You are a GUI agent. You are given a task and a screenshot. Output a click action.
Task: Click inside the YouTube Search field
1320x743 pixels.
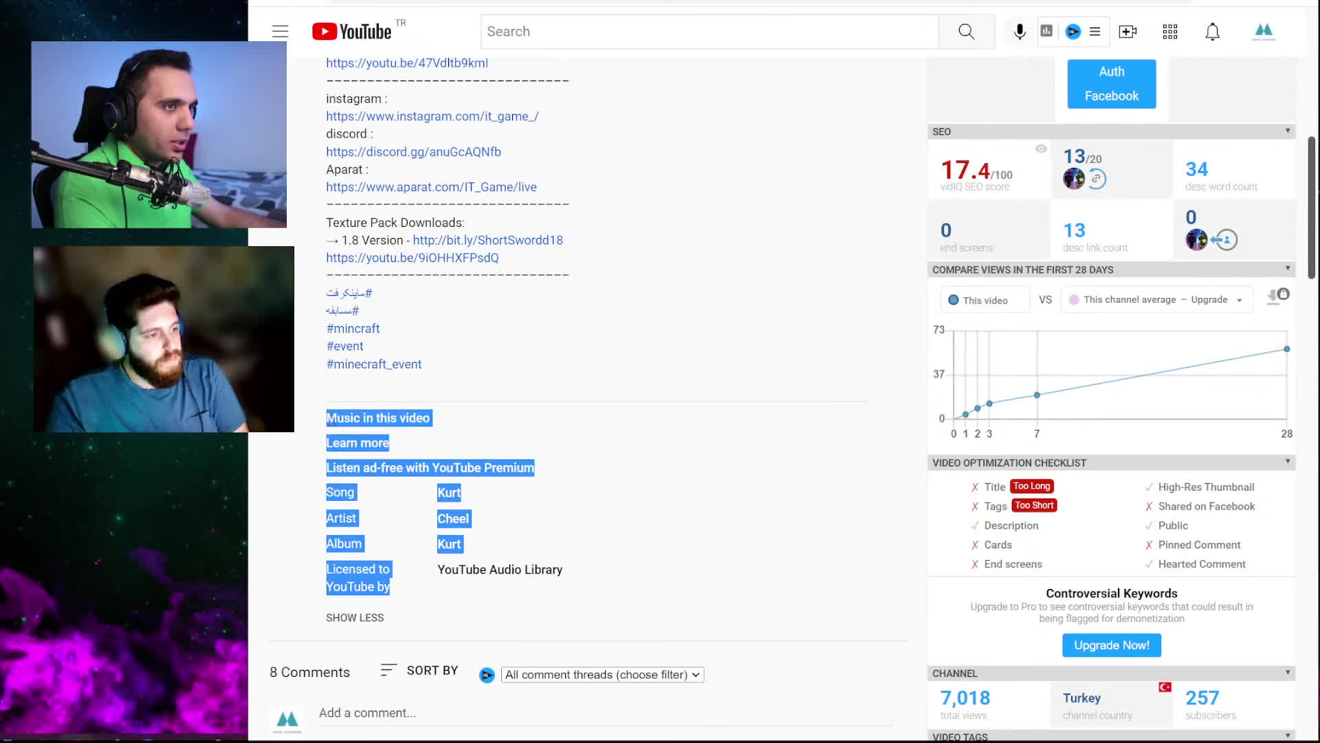click(x=709, y=32)
